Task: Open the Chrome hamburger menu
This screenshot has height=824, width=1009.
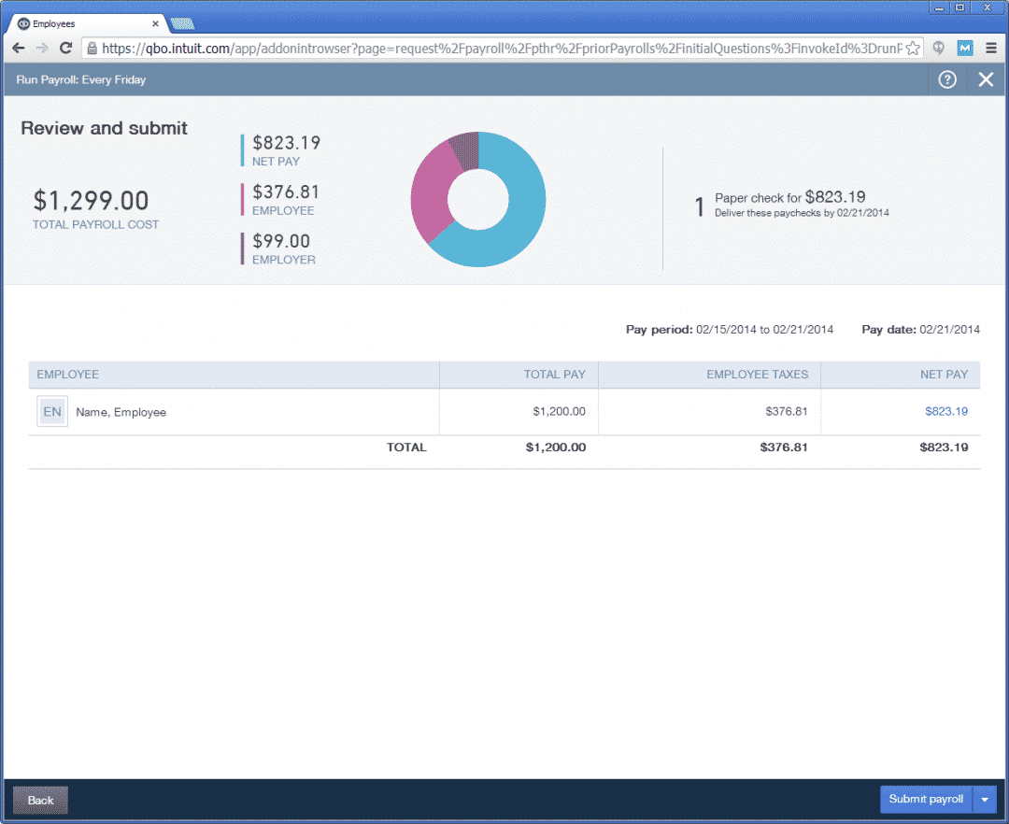Action: click(x=990, y=48)
